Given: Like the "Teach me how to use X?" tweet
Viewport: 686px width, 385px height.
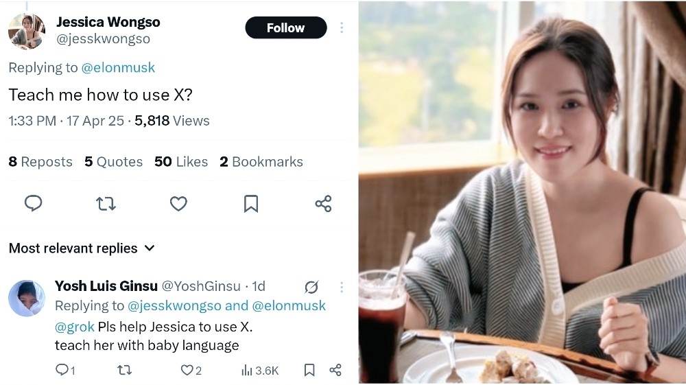Looking at the screenshot, I should (x=178, y=203).
